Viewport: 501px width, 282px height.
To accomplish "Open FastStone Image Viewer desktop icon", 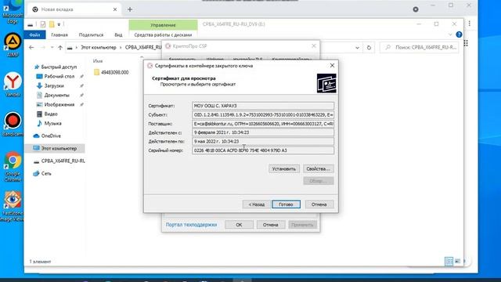I will point(13,206).
